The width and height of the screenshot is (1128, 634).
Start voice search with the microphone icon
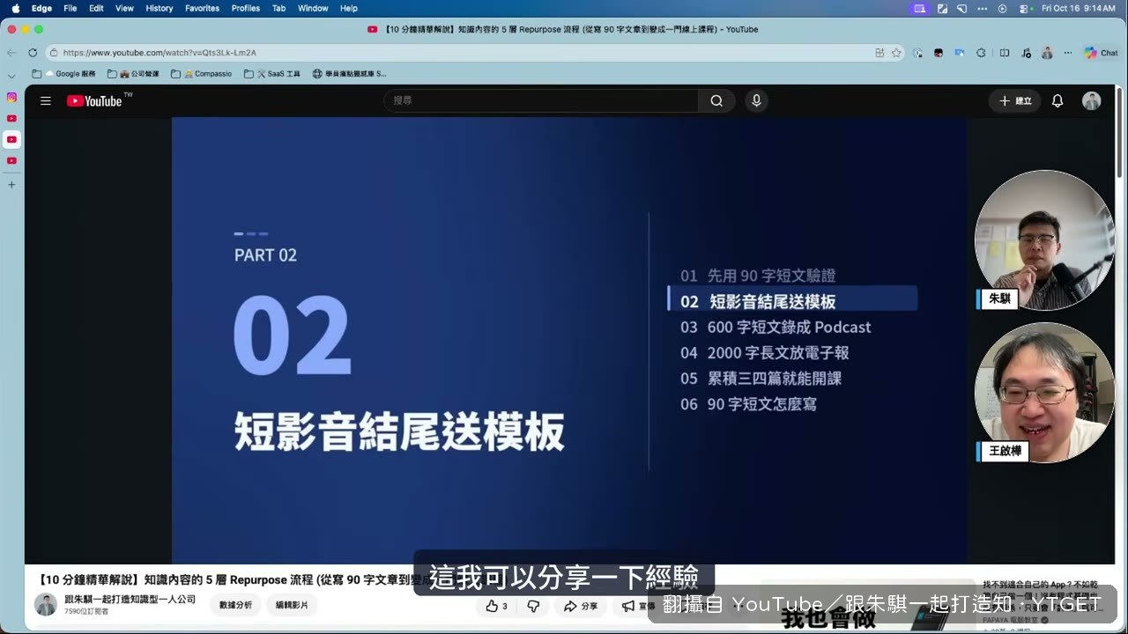[x=756, y=101]
